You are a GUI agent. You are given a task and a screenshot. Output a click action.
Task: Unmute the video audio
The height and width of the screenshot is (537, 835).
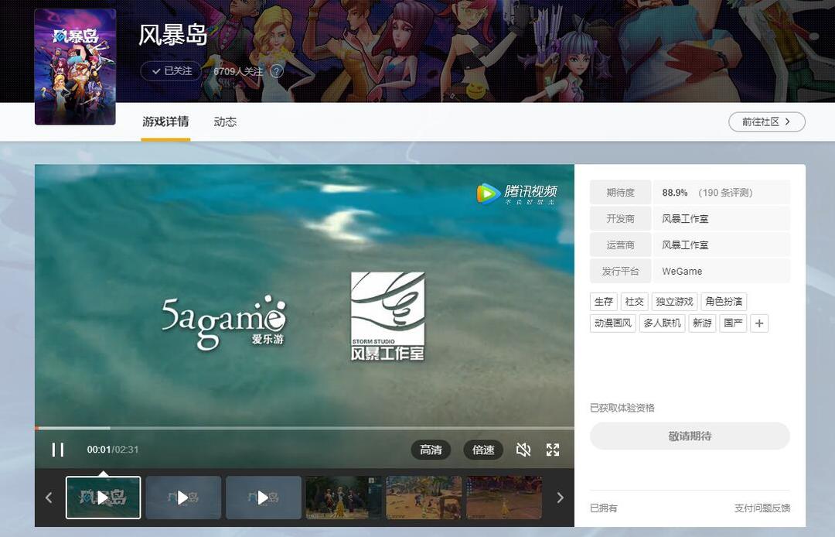tap(523, 450)
